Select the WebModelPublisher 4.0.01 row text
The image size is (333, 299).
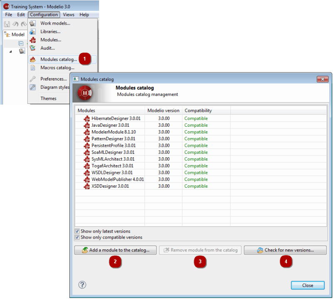click(x=118, y=180)
